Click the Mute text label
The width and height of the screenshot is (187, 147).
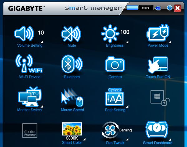pyautogui.click(x=72, y=45)
